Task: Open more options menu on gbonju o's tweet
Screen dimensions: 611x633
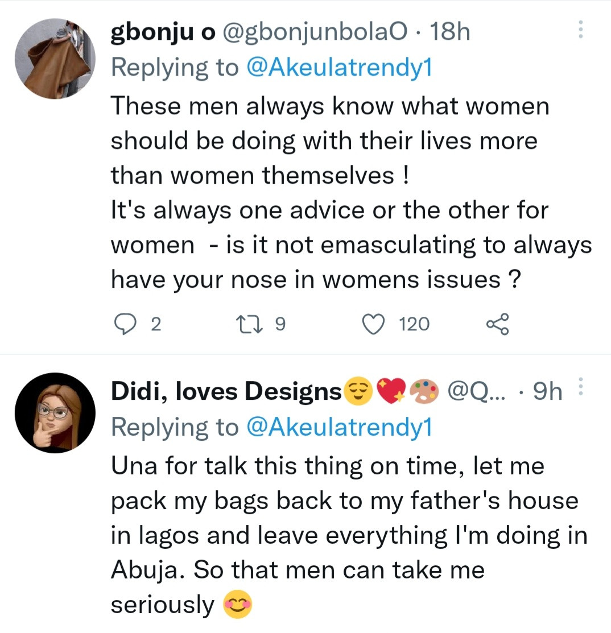Action: point(580,30)
